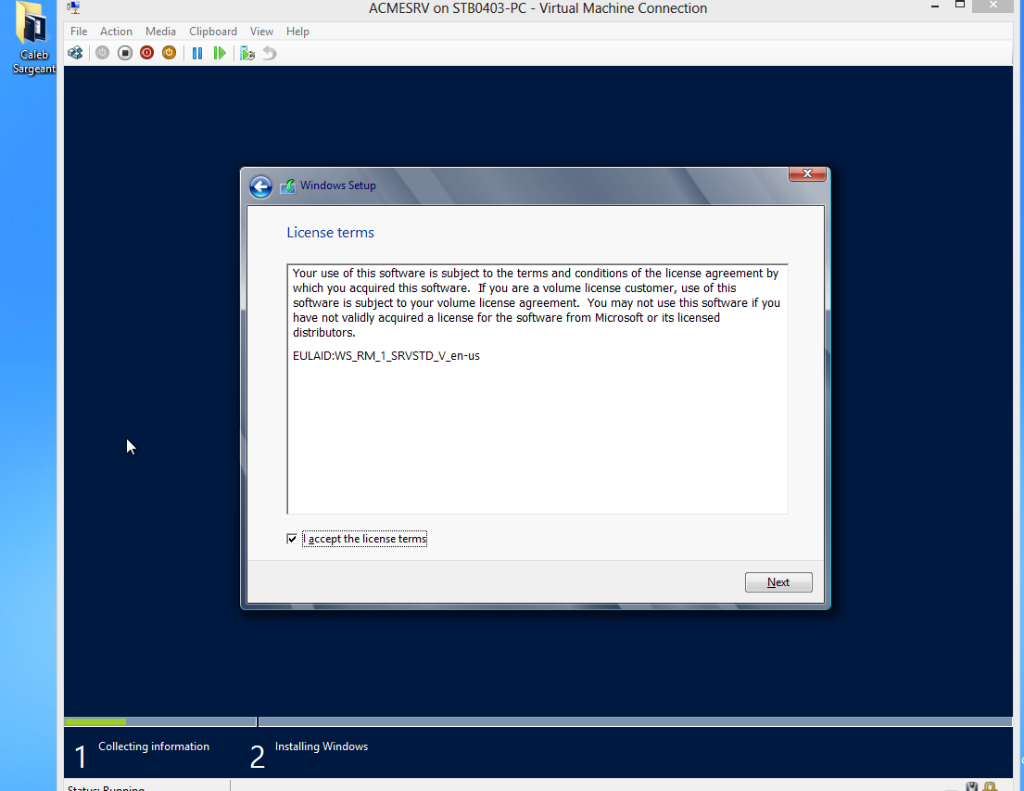Click the Turn Off (stop) toolbar icon
The width and height of the screenshot is (1024, 791).
coord(125,53)
